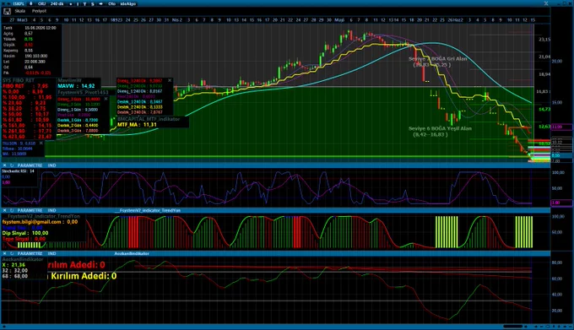Image resolution: width=574 pixels, height=330 pixels.
Task: Open the Periyot menu
Action: pyautogui.click(x=39, y=11)
